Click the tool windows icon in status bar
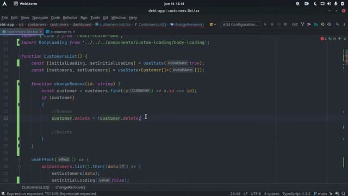This screenshot has width=348, height=196. [3, 194]
